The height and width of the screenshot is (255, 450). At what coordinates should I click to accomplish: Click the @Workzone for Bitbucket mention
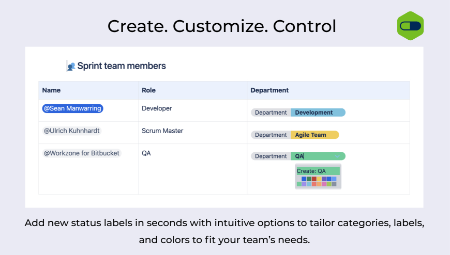click(x=81, y=153)
